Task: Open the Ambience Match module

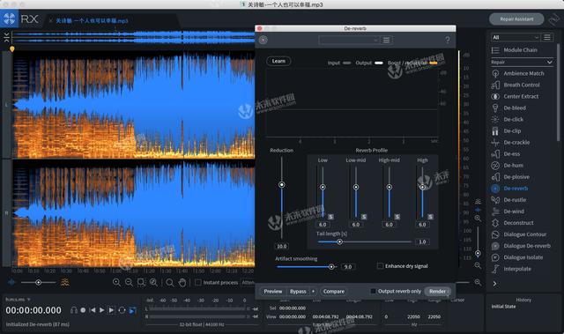Action: tap(517, 73)
